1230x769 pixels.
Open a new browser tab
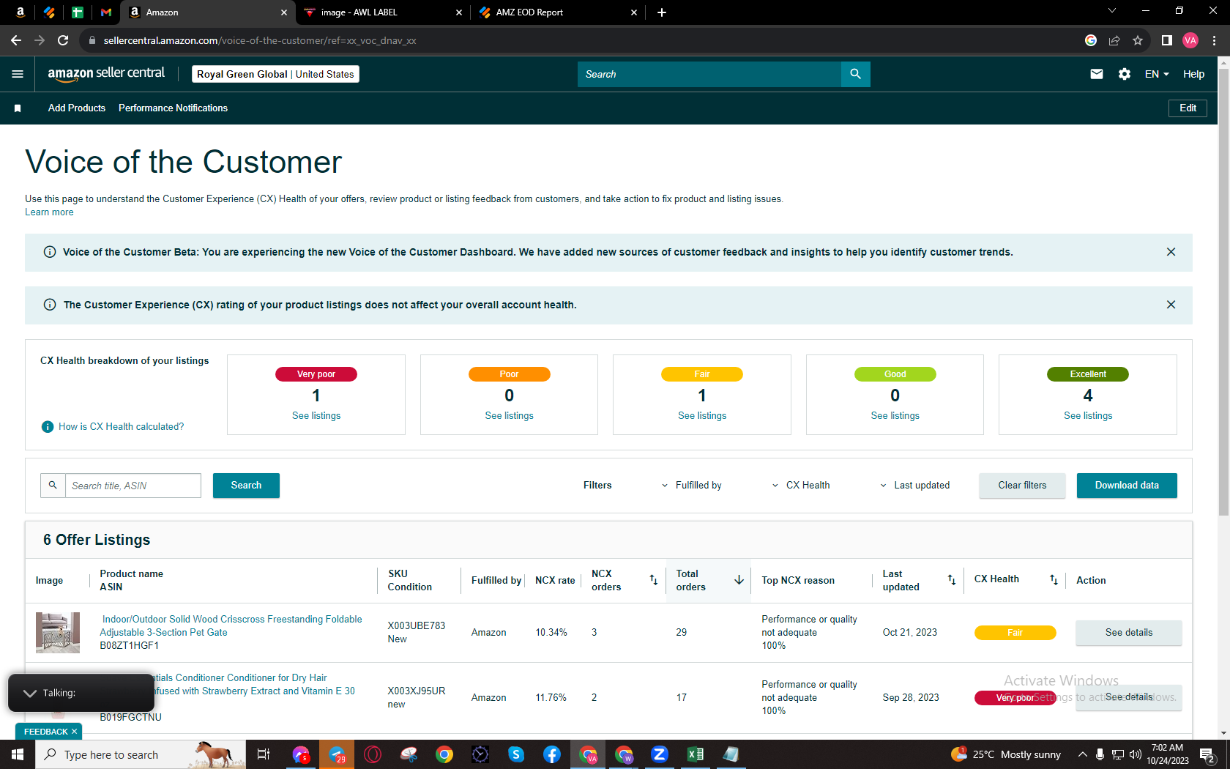click(662, 12)
